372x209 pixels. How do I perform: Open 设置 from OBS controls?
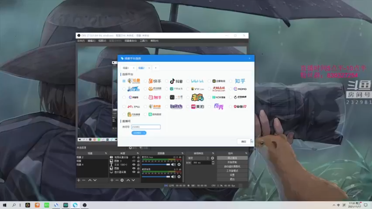[x=232, y=175]
